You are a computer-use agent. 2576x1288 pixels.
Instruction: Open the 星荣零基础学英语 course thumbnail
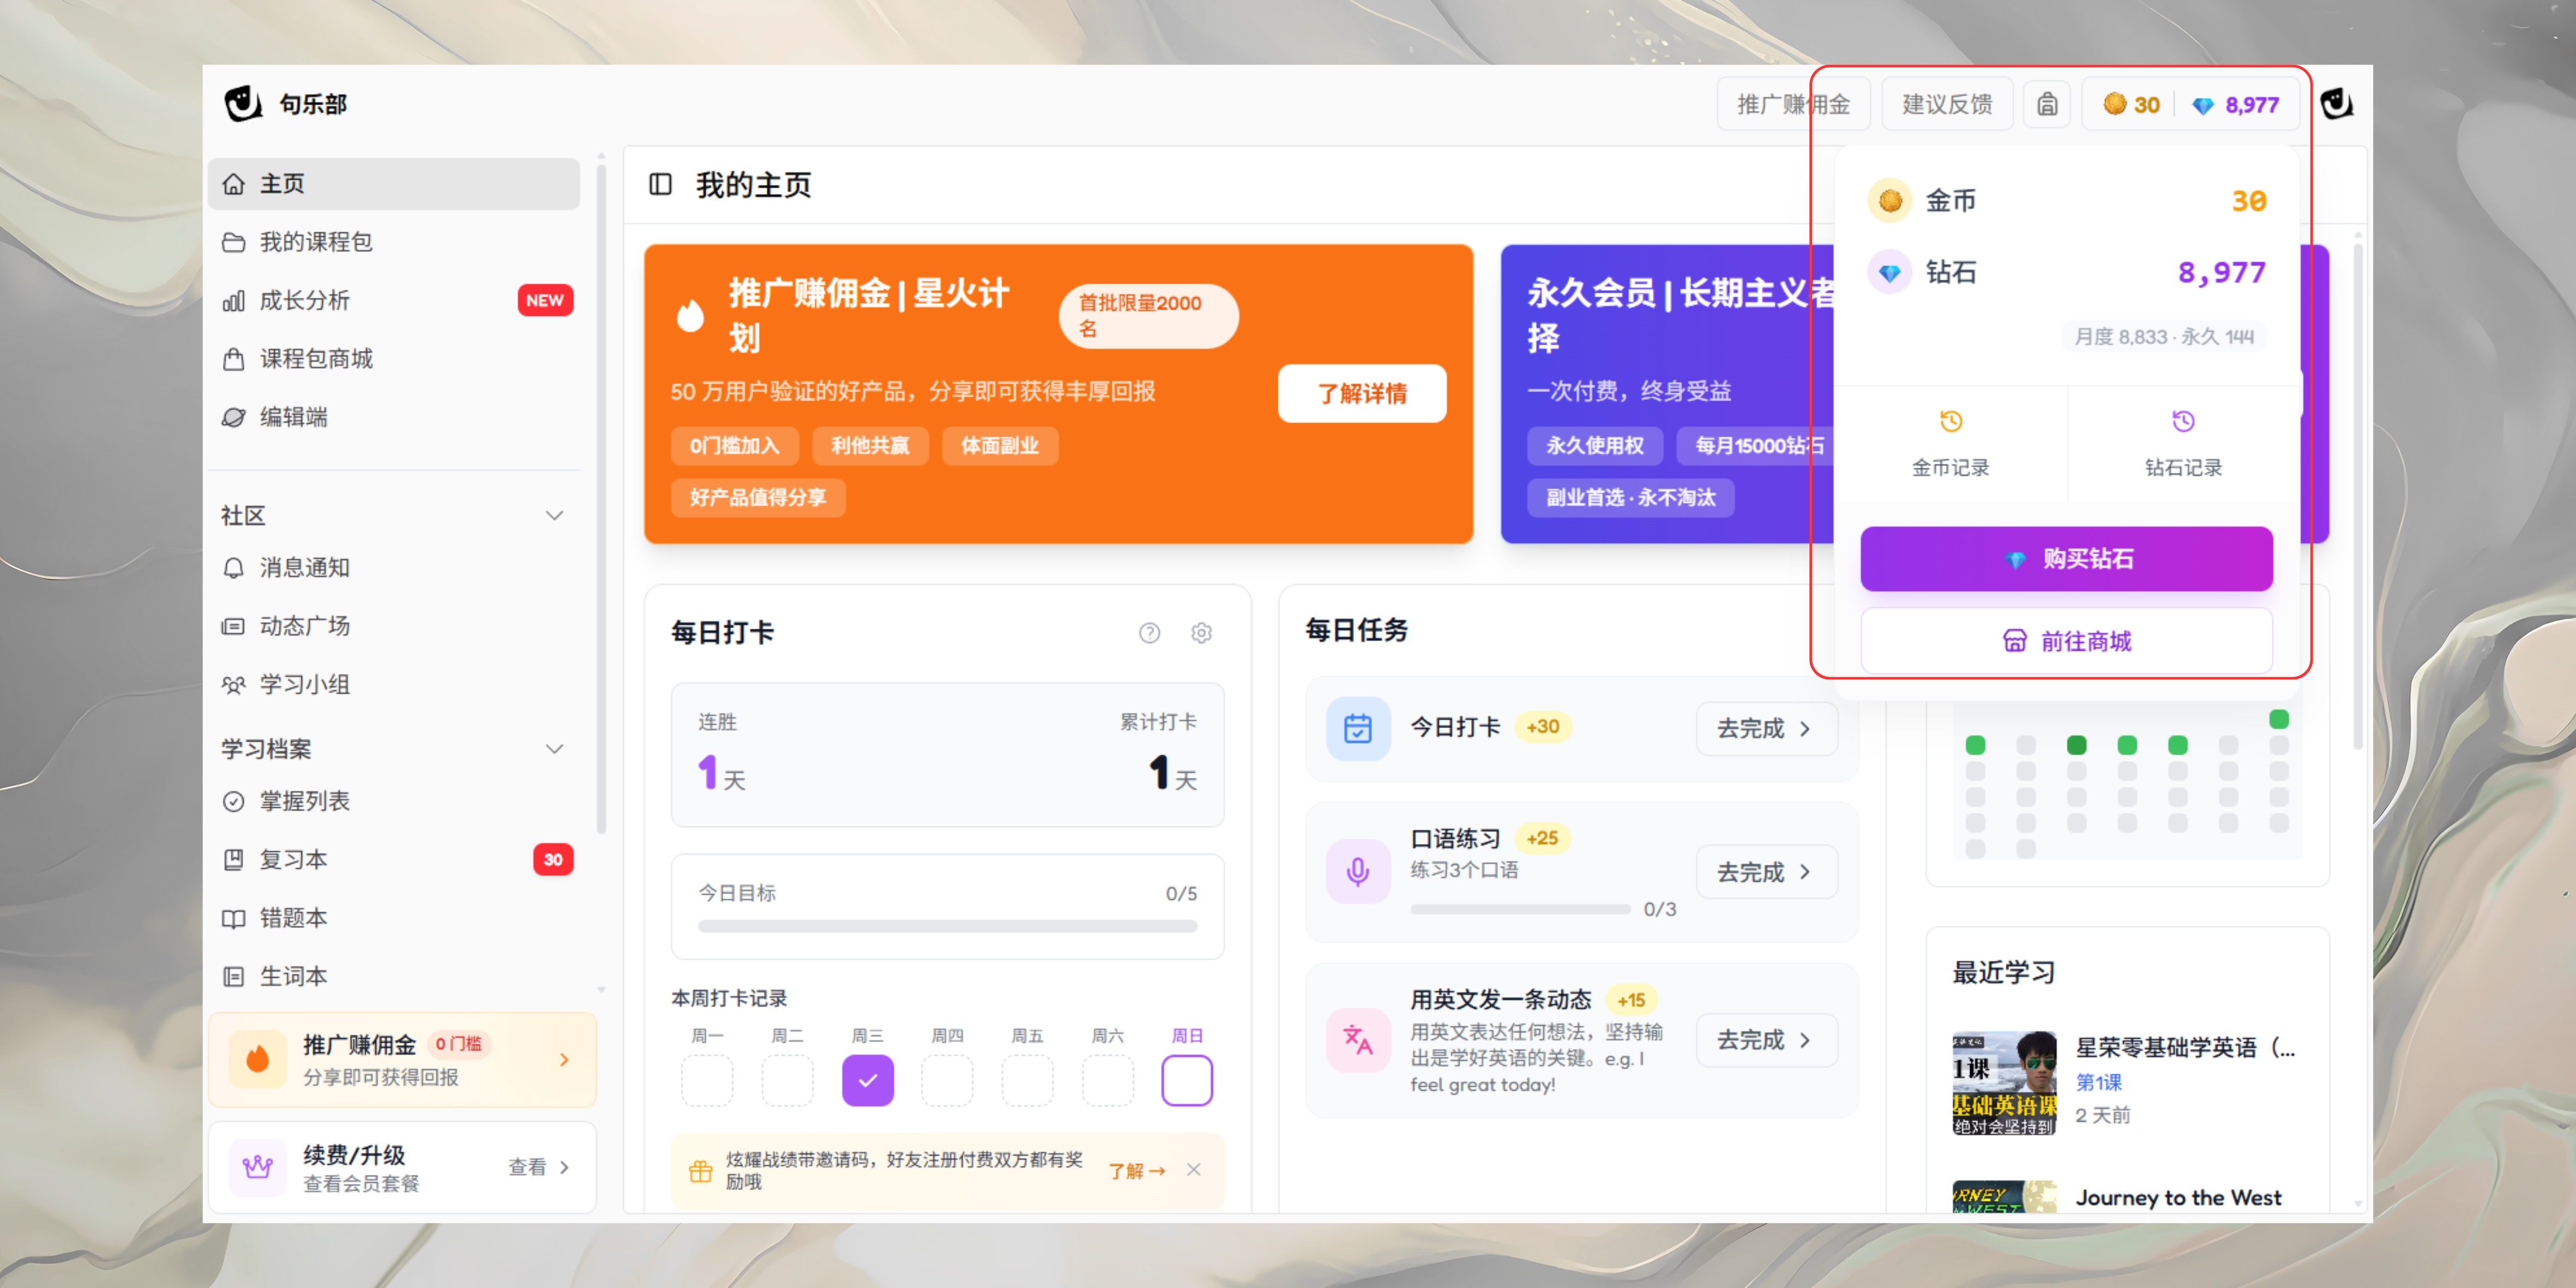coord(2004,1083)
